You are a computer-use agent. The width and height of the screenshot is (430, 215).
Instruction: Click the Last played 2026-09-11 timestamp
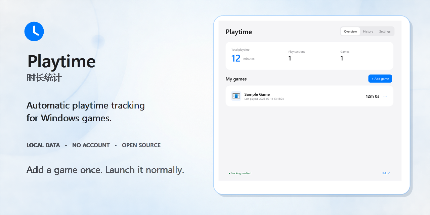264,99
